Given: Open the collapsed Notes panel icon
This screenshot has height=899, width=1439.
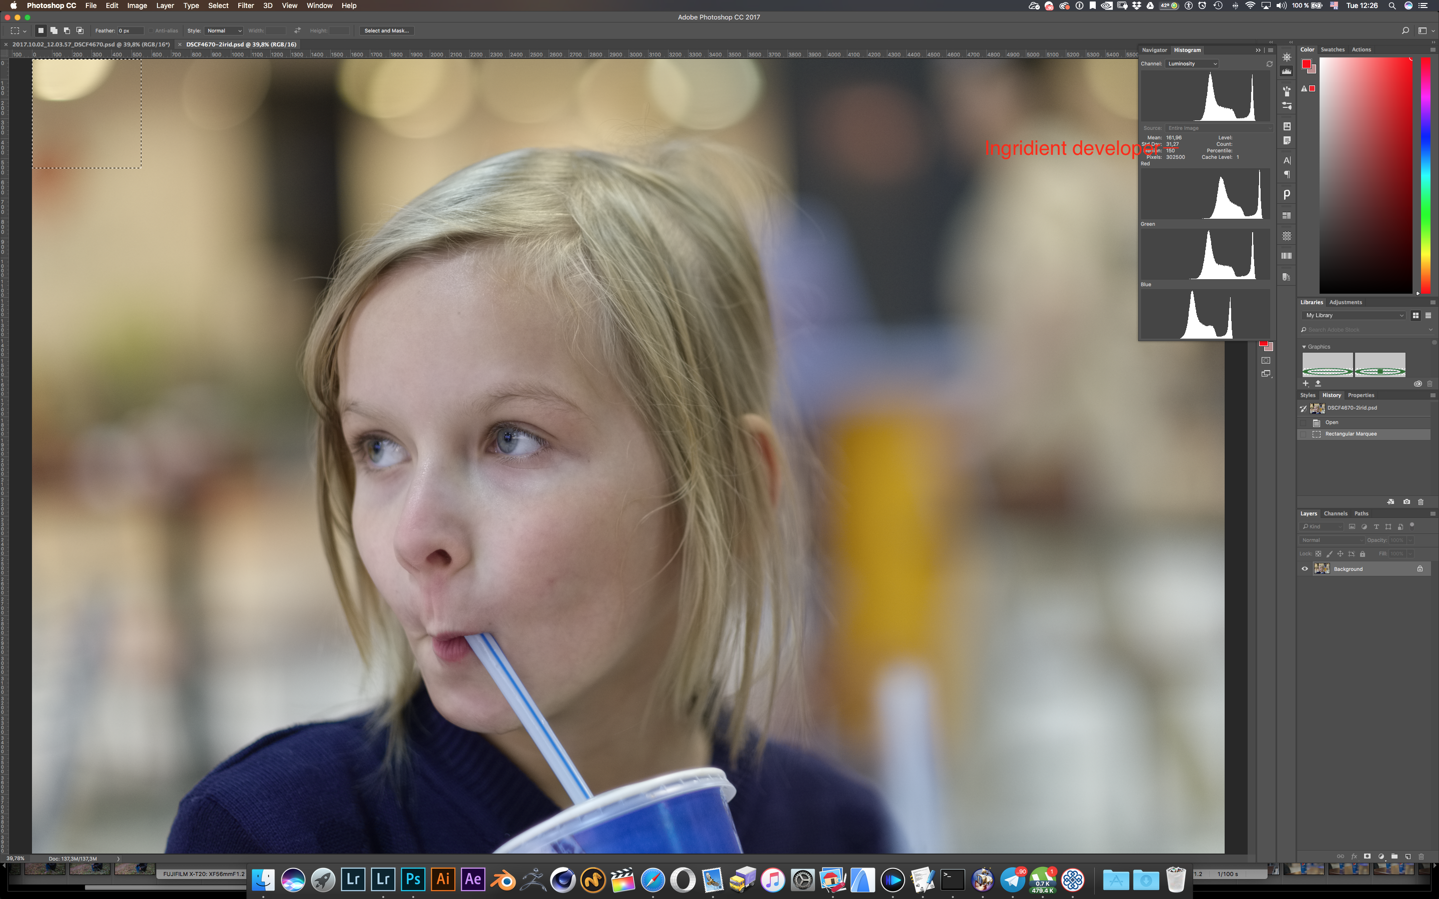Looking at the screenshot, I should [x=1287, y=141].
